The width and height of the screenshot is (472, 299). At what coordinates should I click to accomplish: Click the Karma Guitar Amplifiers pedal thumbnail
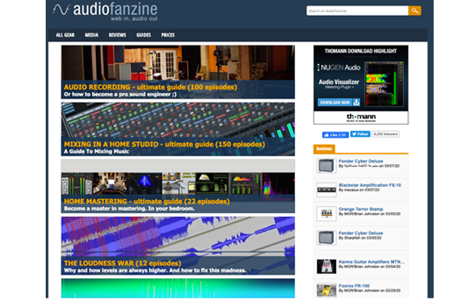(x=326, y=267)
